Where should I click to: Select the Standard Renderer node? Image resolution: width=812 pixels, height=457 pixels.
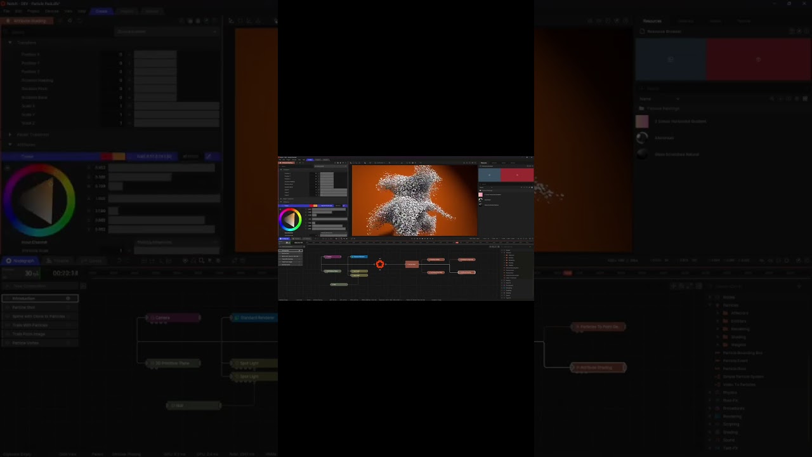254,317
